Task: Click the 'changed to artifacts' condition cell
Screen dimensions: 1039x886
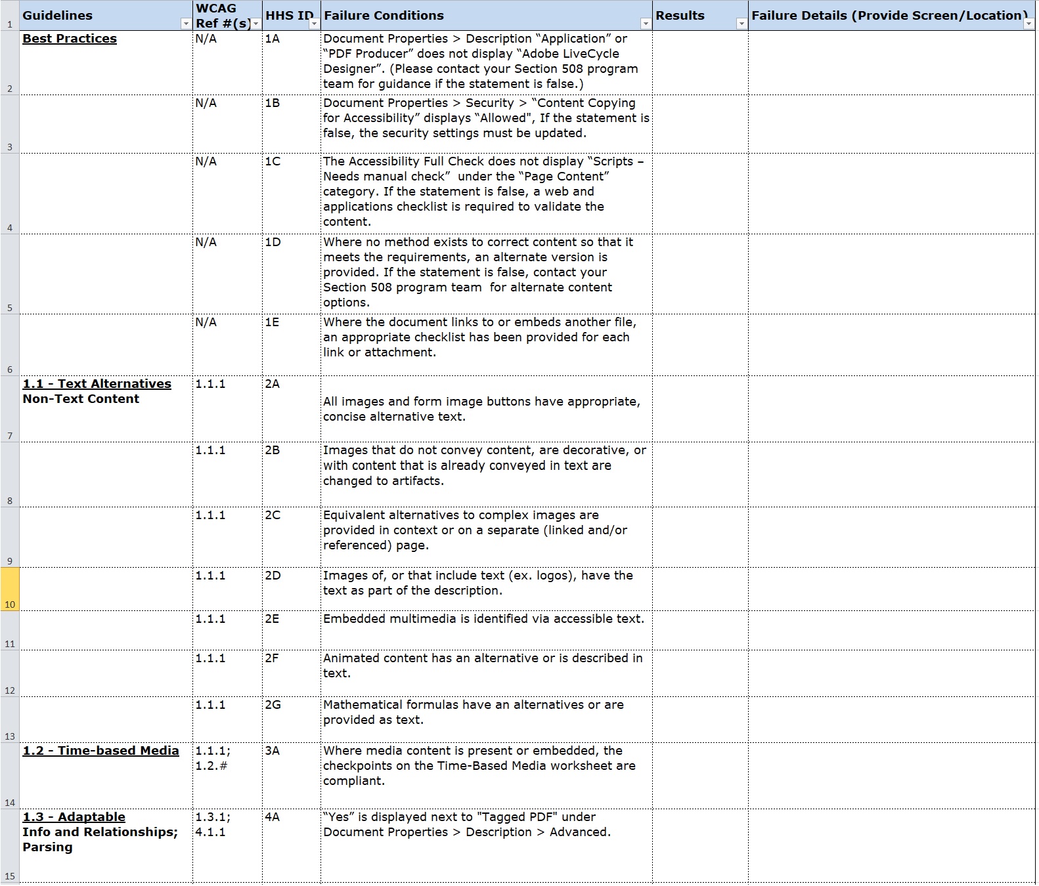Action: tap(487, 475)
